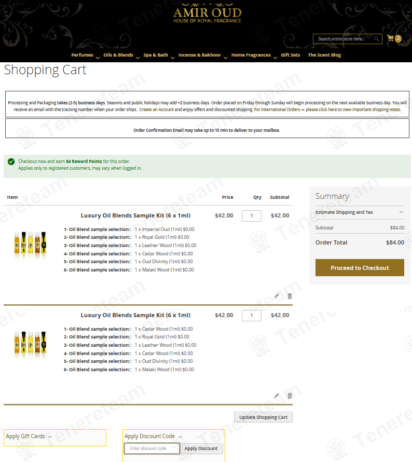Edit the second Sample Kit with pencil icon
The width and height of the screenshot is (412, 462).
point(277,396)
